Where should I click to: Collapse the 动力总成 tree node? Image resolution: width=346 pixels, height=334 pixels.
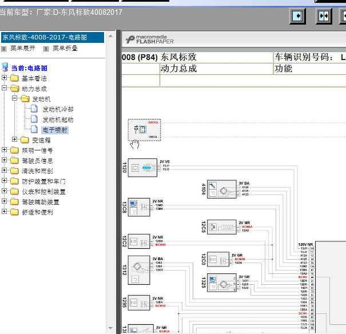click(4, 88)
